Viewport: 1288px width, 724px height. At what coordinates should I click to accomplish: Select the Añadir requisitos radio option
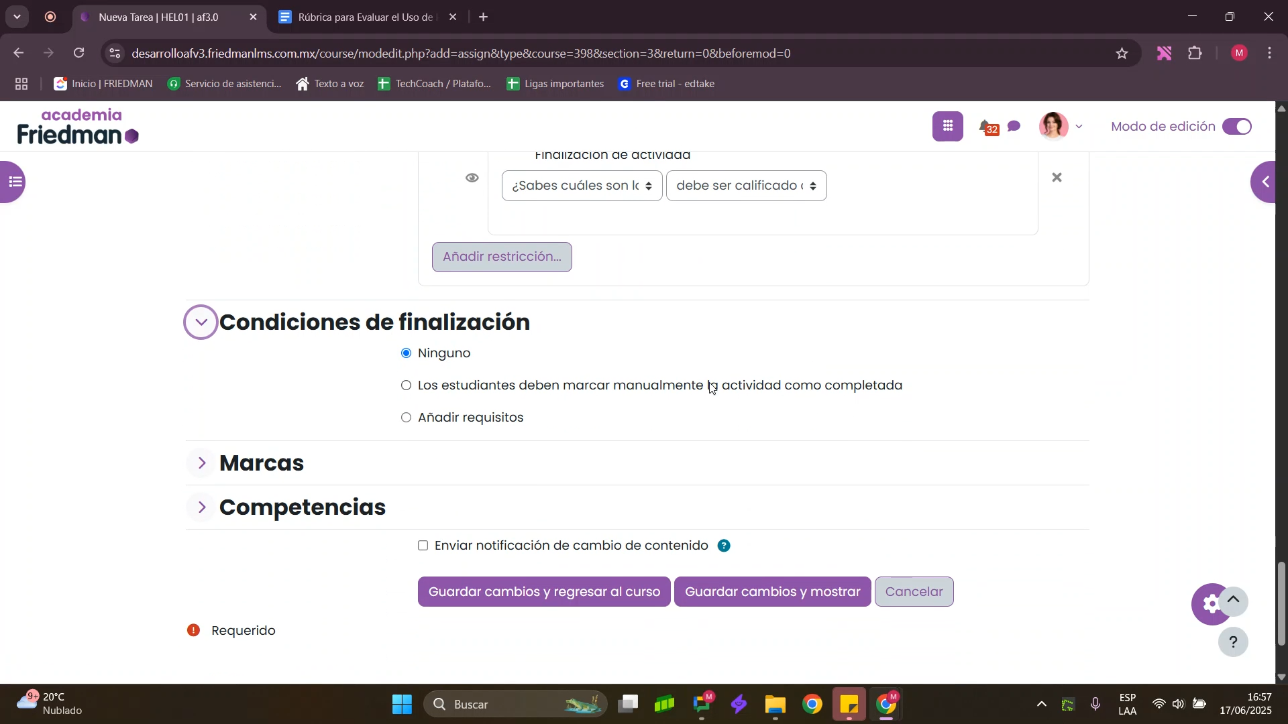pos(406,418)
